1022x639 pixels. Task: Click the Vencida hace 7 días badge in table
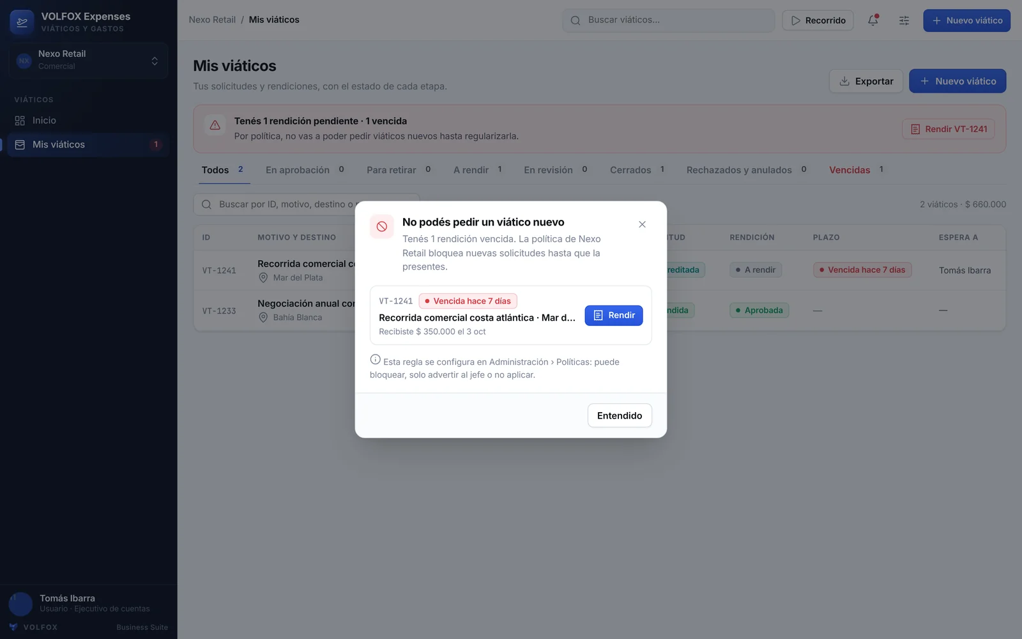click(x=862, y=270)
